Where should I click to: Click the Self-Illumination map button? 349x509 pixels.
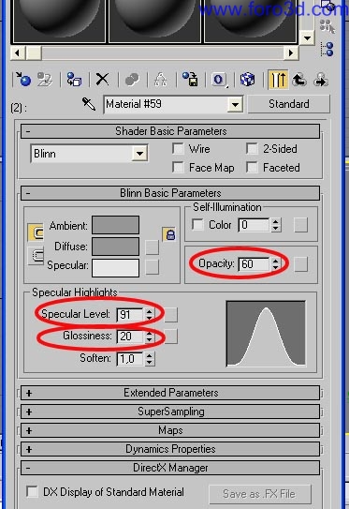click(x=300, y=225)
